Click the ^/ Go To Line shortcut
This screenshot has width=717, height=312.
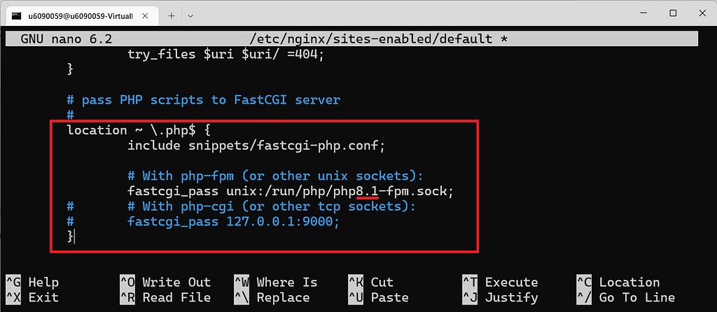tap(626, 298)
